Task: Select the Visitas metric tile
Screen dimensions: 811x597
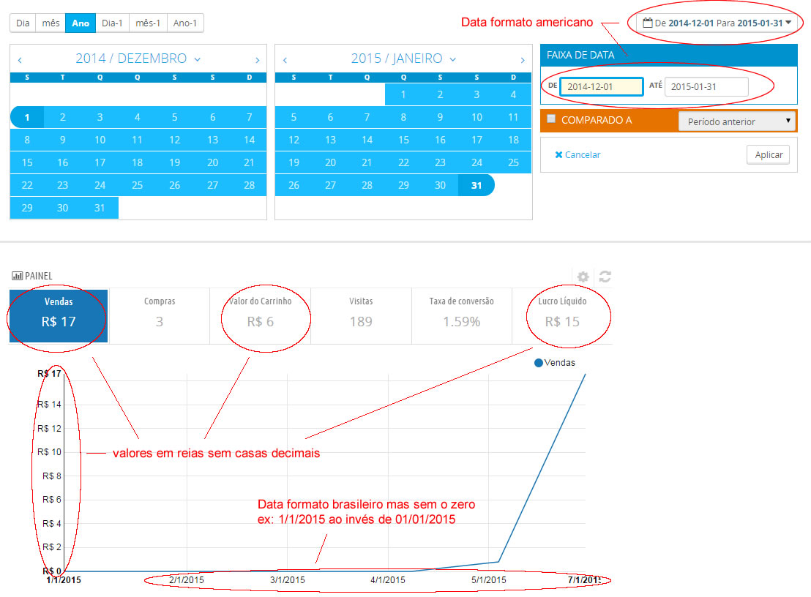Action: 361,316
